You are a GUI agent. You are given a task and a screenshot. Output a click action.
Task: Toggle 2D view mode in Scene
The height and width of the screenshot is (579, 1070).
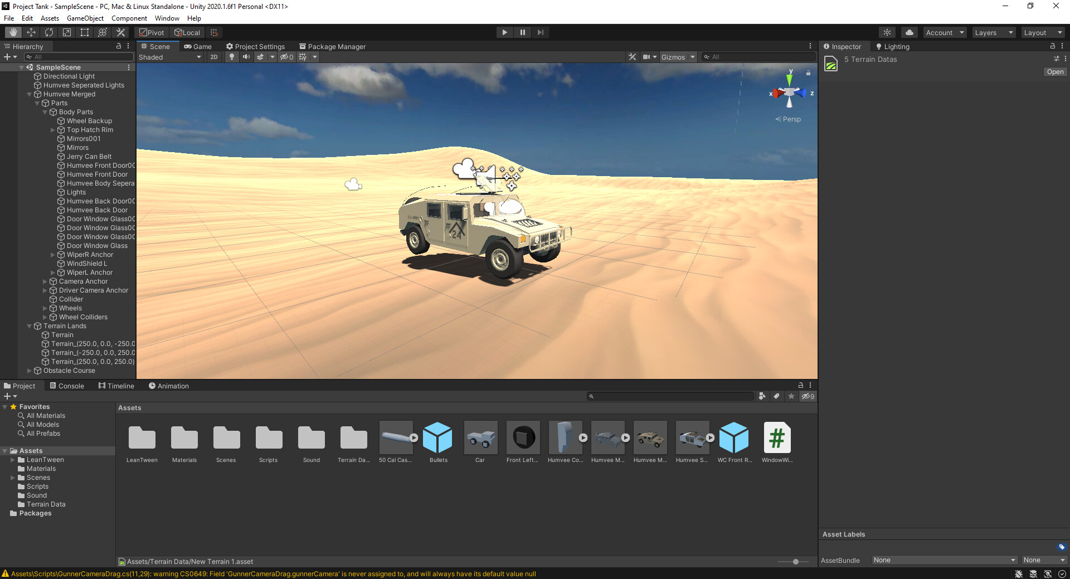[x=213, y=56]
